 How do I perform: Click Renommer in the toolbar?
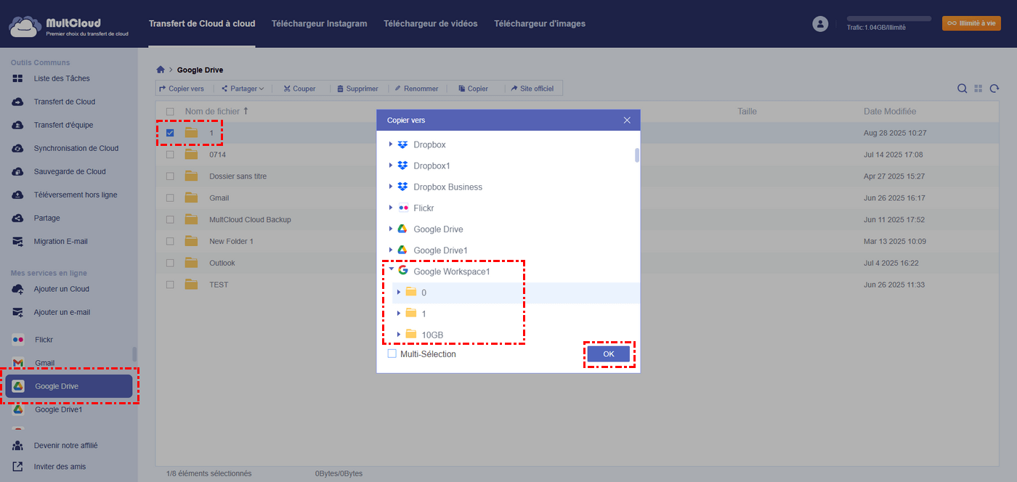click(416, 89)
